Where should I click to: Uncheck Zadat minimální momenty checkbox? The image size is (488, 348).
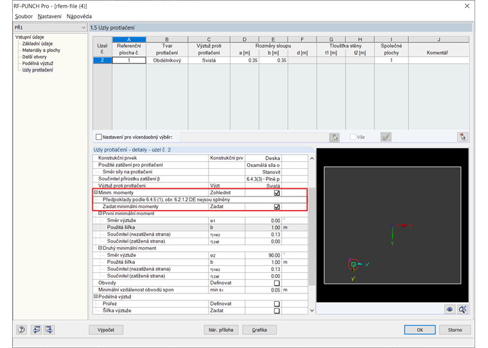277,207
